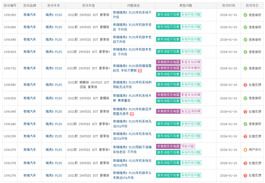Click 服务流程不完善 tag in row 1091378
265x183 pixels.
(x=168, y=163)
